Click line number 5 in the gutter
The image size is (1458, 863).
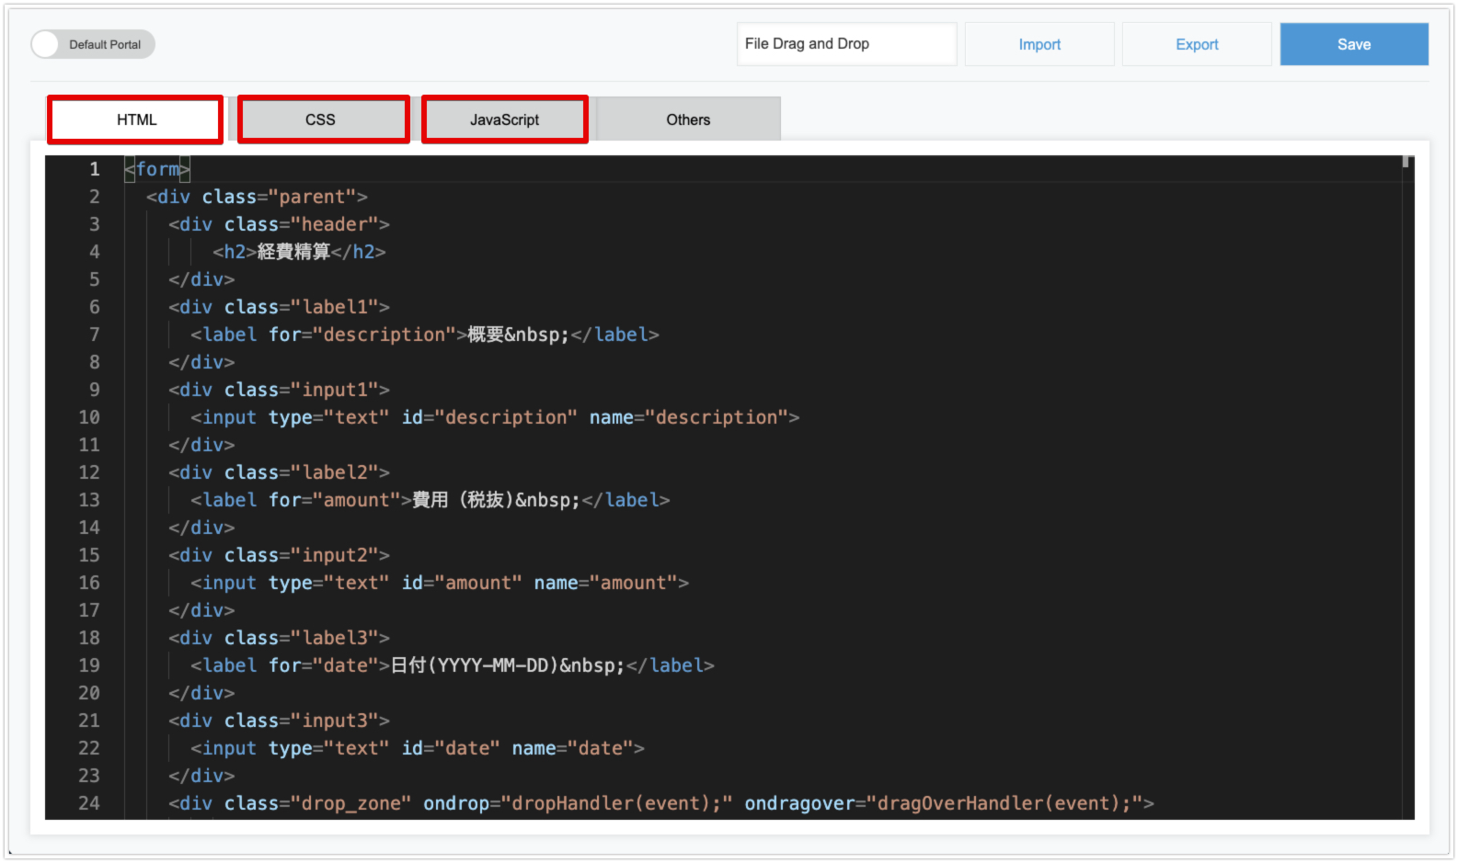94,279
